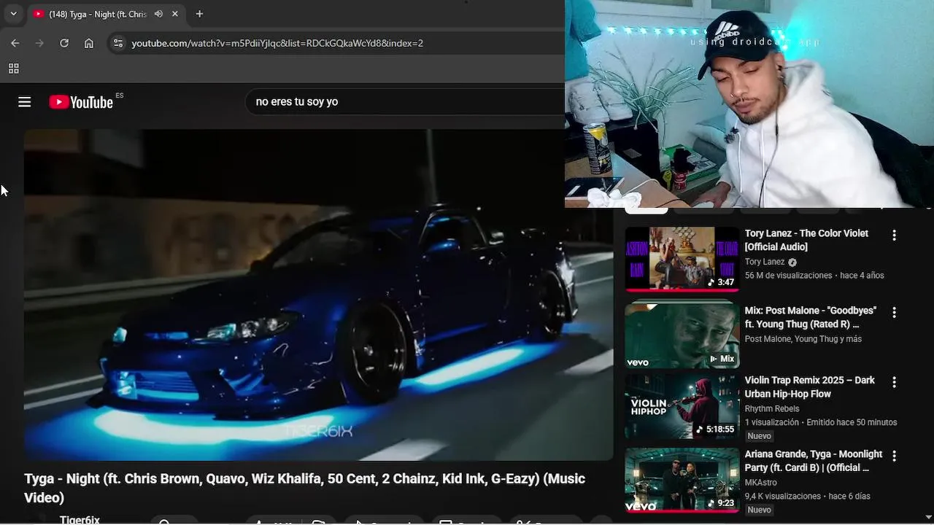Click the search box with 'no eres tu soy yo'

click(405, 101)
